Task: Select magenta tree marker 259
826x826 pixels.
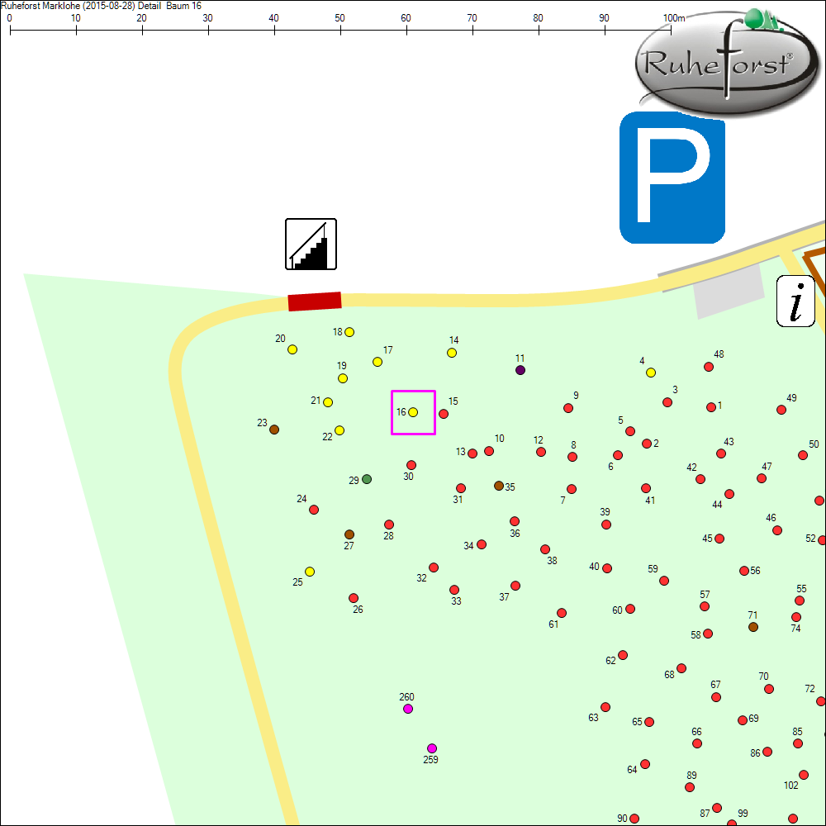Action: coord(432,748)
